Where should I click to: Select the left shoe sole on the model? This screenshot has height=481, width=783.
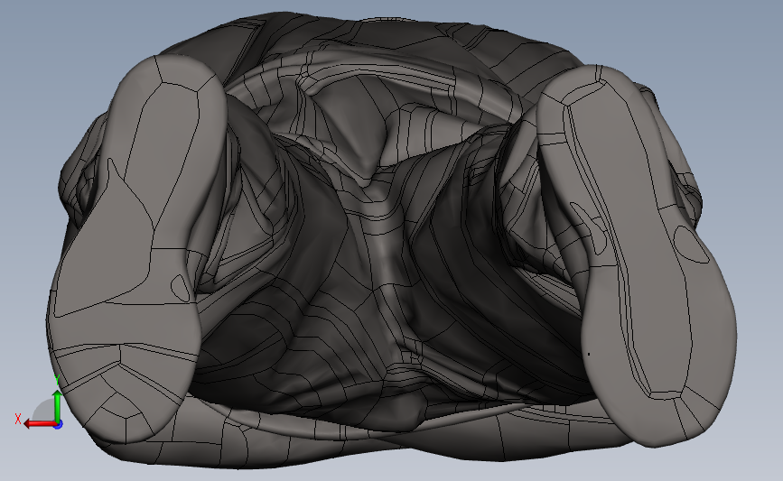135,247
